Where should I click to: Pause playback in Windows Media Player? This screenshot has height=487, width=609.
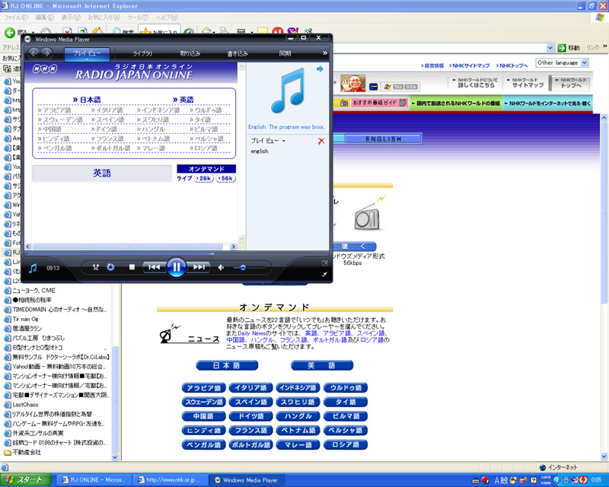coord(176,267)
